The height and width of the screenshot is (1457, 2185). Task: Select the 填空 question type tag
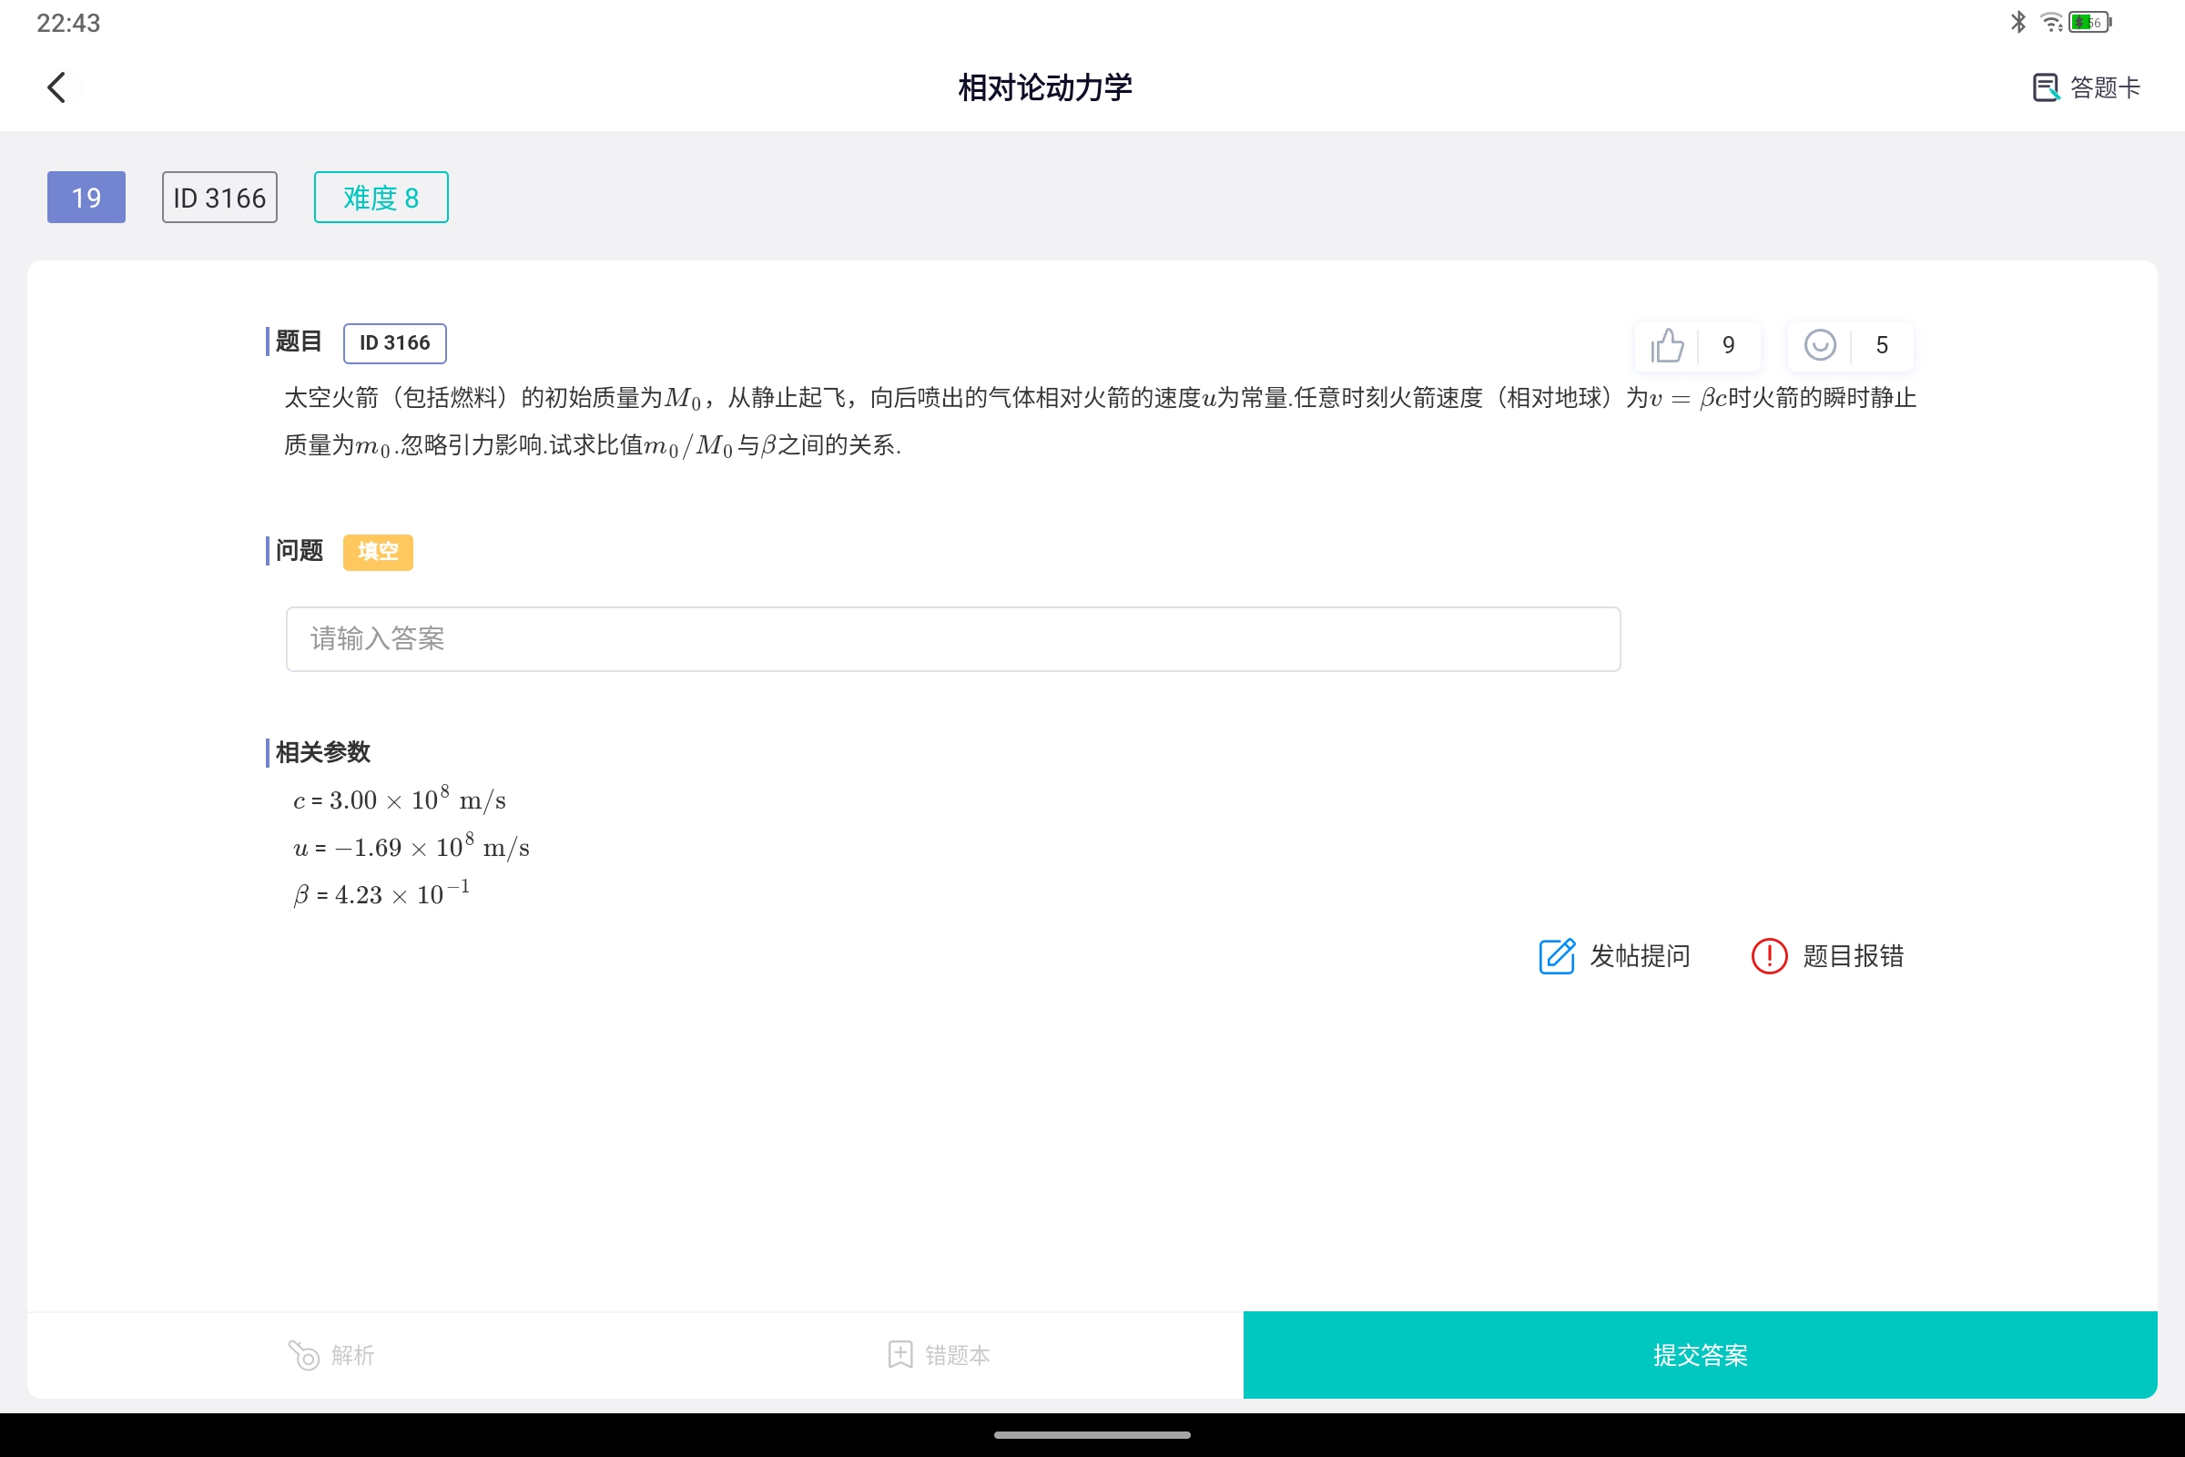point(377,552)
